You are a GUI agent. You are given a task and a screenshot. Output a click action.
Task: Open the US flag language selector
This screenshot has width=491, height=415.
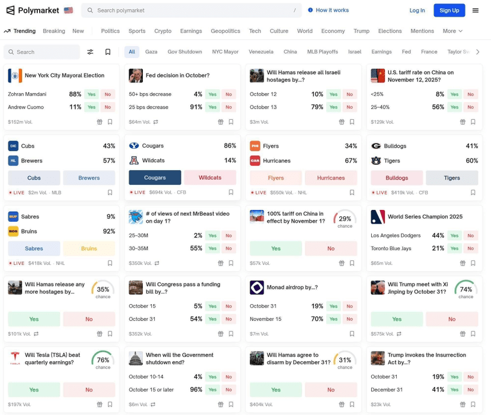point(68,10)
